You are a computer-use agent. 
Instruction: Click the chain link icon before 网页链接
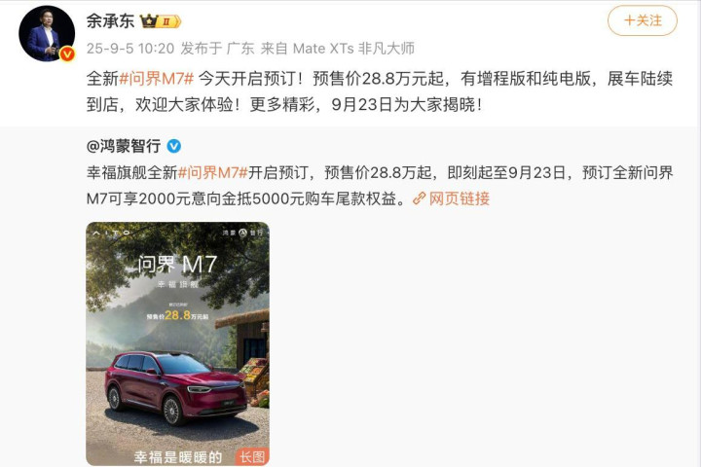point(419,198)
